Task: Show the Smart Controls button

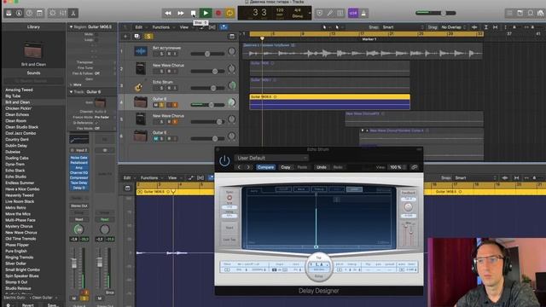Action: tap(53, 14)
